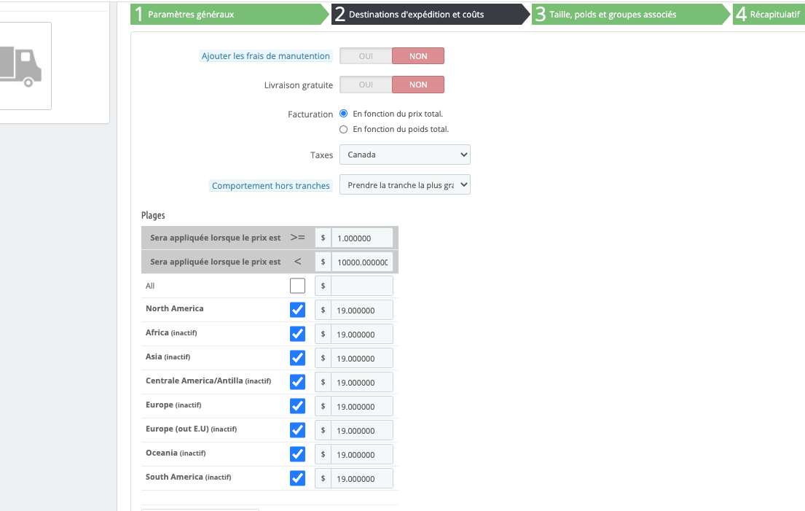
Task: Click the Europe shipping cost field
Action: pyautogui.click(x=361, y=406)
